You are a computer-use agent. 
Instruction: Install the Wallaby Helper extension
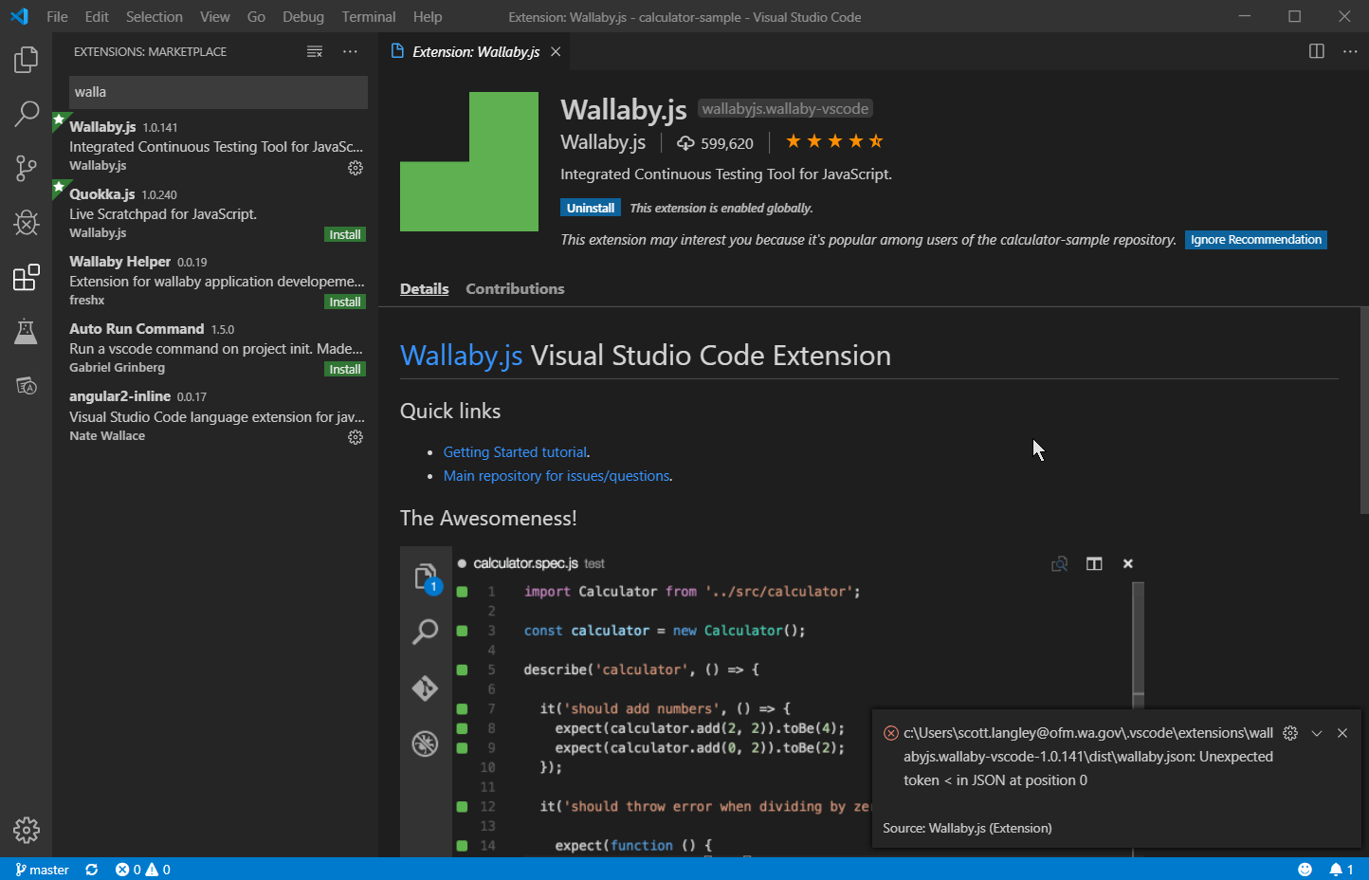(x=345, y=302)
